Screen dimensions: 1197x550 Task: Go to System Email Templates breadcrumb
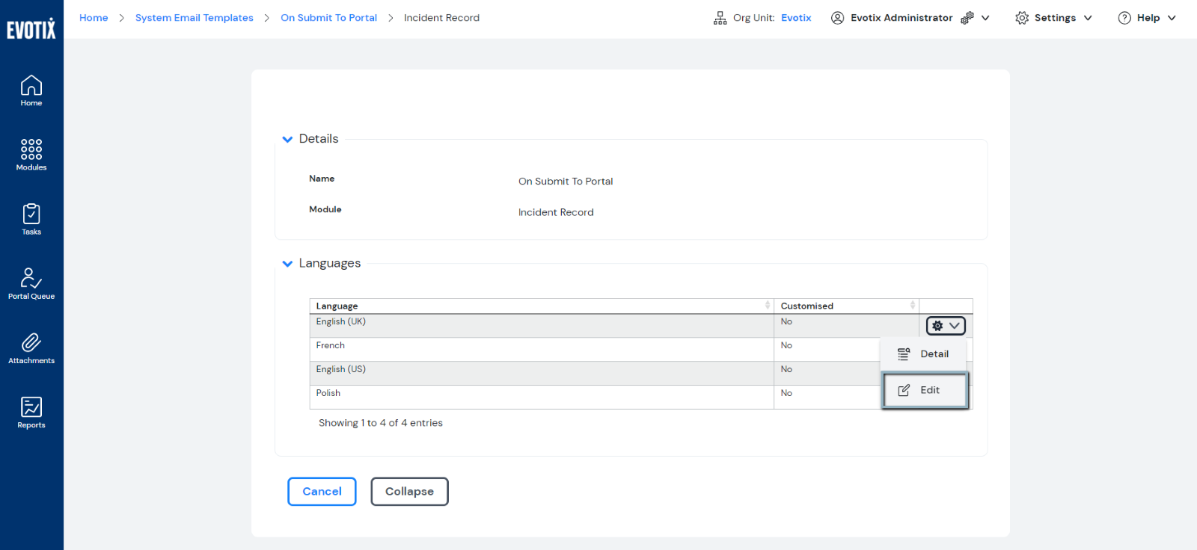coord(195,18)
